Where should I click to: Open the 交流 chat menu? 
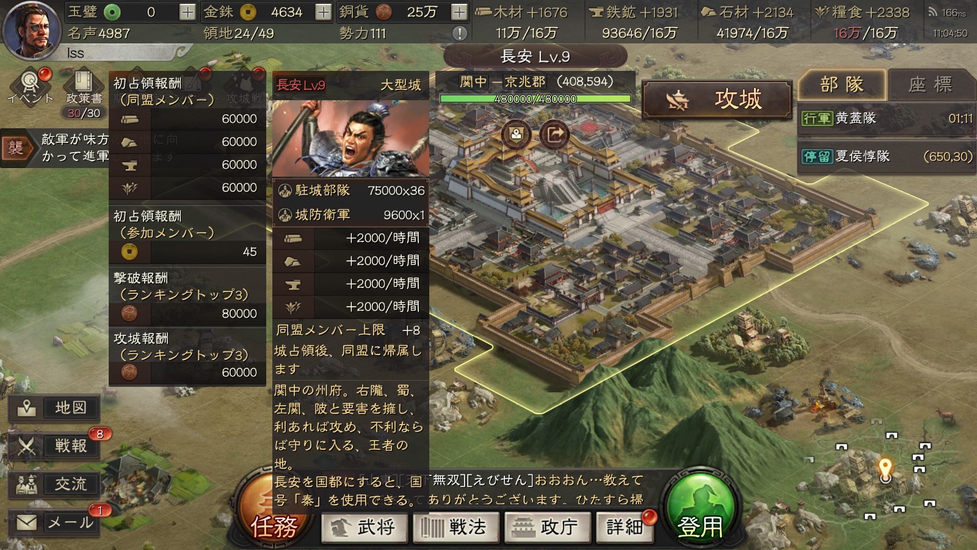[54, 484]
